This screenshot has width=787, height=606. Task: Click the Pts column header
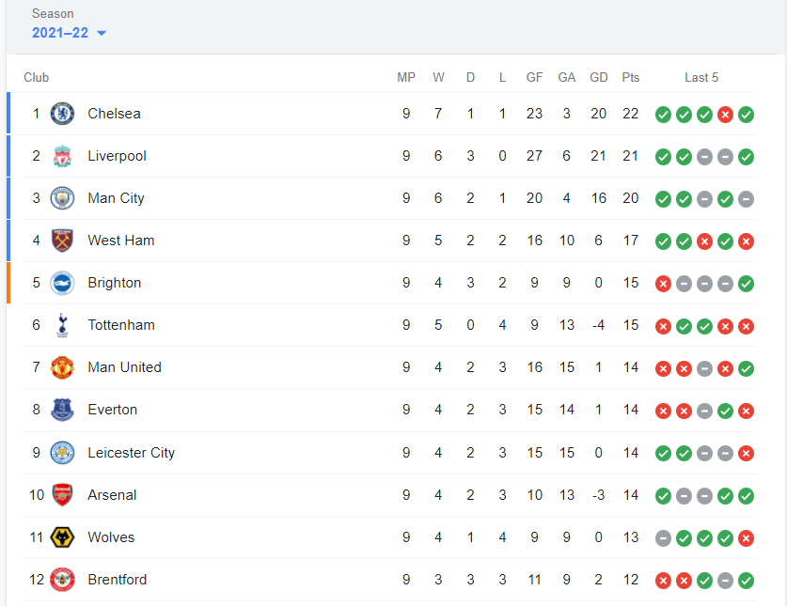(630, 78)
